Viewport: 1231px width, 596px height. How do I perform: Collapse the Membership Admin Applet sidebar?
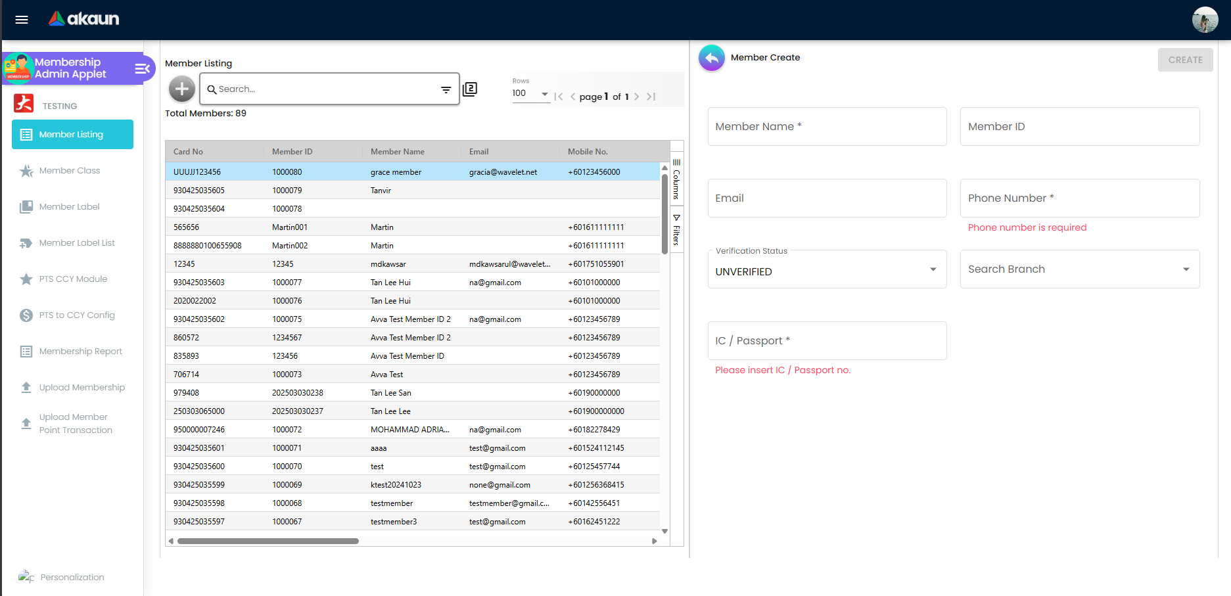(142, 68)
